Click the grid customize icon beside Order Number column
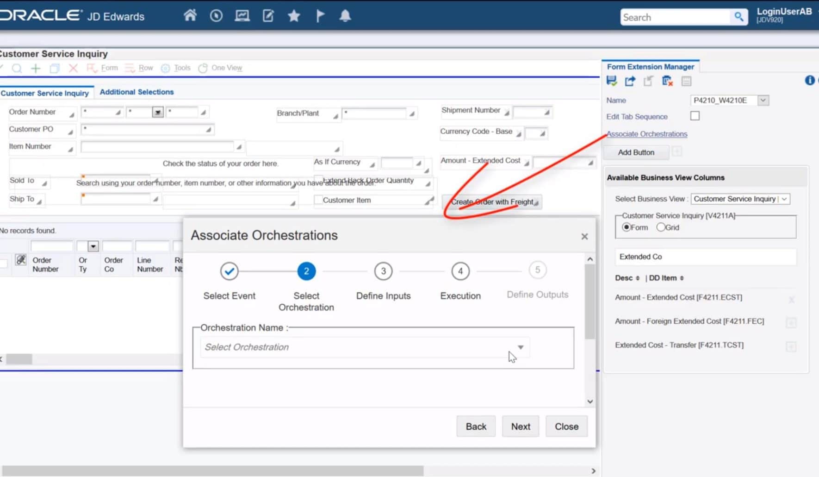Image resolution: width=819 pixels, height=477 pixels. pyautogui.click(x=21, y=260)
